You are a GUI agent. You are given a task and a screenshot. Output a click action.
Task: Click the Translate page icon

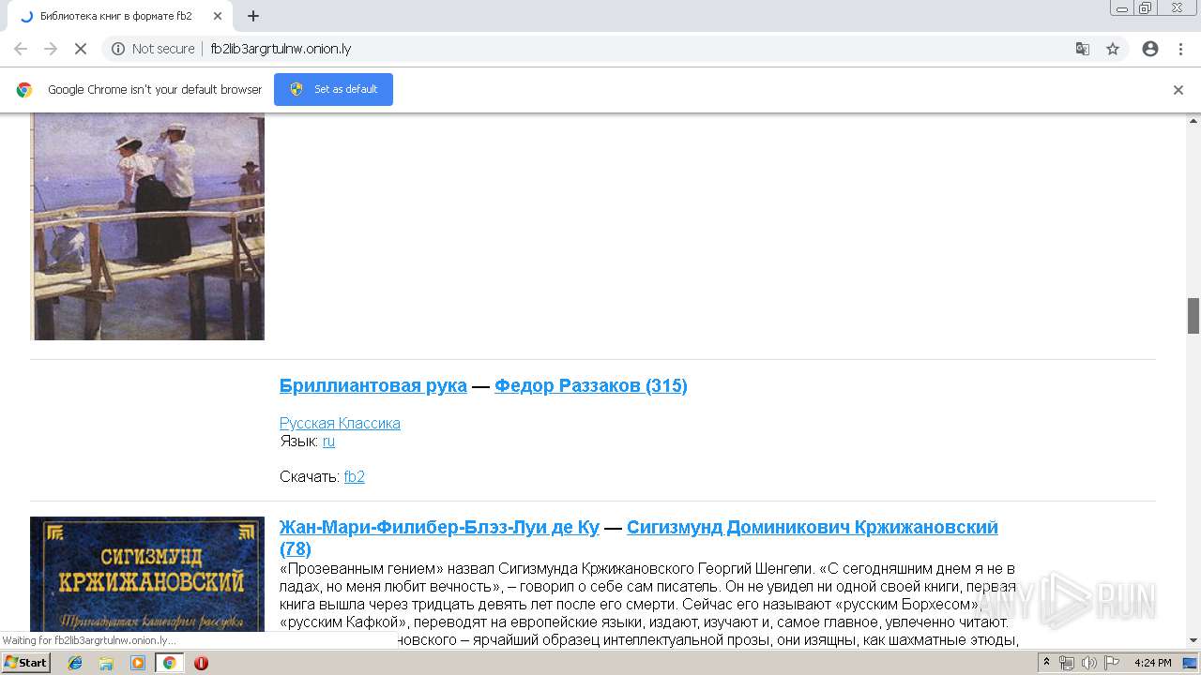tap(1083, 49)
